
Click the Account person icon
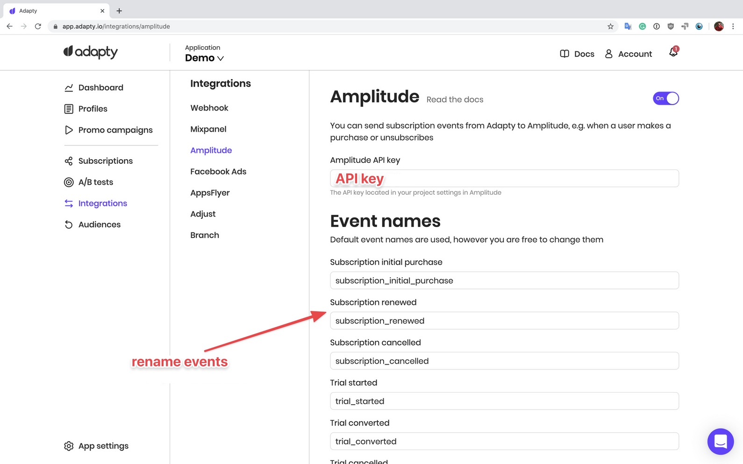pos(608,54)
